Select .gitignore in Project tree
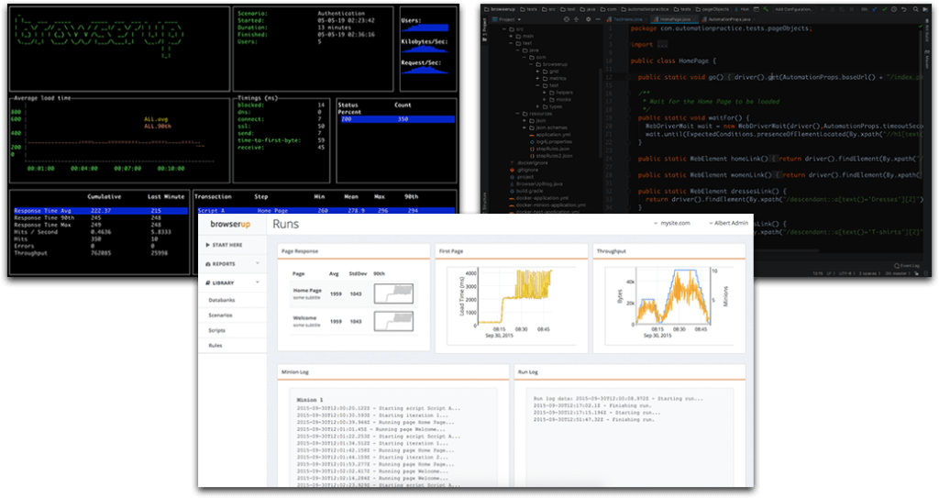 (x=525, y=171)
